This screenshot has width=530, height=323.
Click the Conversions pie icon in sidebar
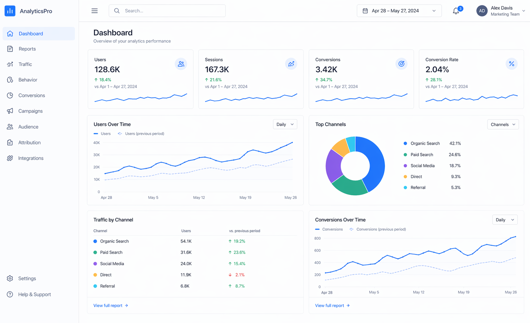tap(10, 95)
